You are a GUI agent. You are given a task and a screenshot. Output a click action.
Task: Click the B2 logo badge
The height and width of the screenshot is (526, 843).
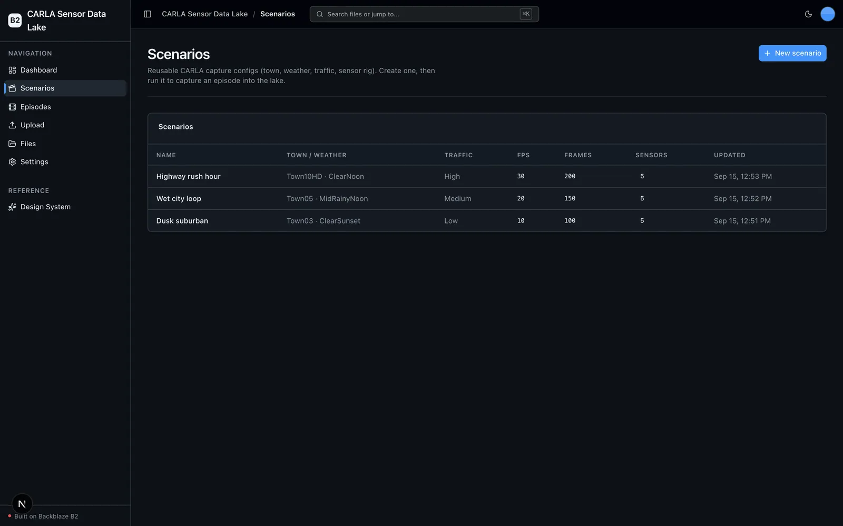(x=15, y=21)
